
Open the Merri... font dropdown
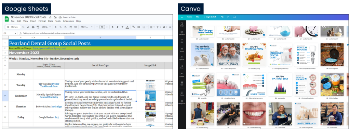tap(86, 27)
